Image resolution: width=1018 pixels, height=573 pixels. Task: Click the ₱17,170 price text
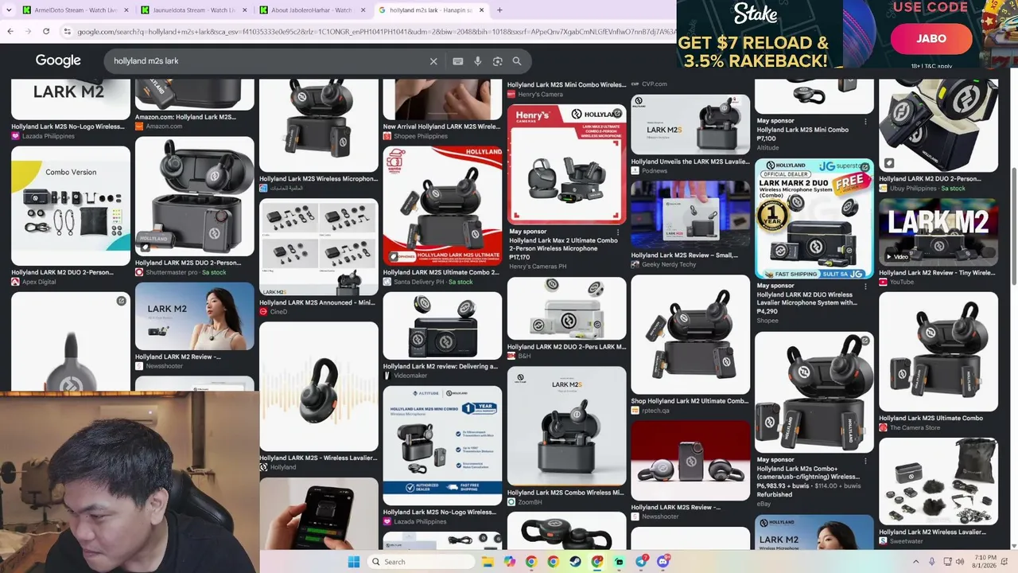click(519, 257)
